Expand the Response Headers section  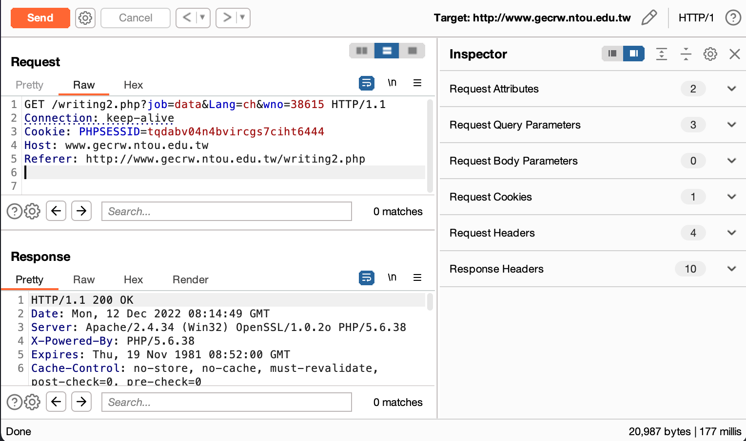point(593,269)
